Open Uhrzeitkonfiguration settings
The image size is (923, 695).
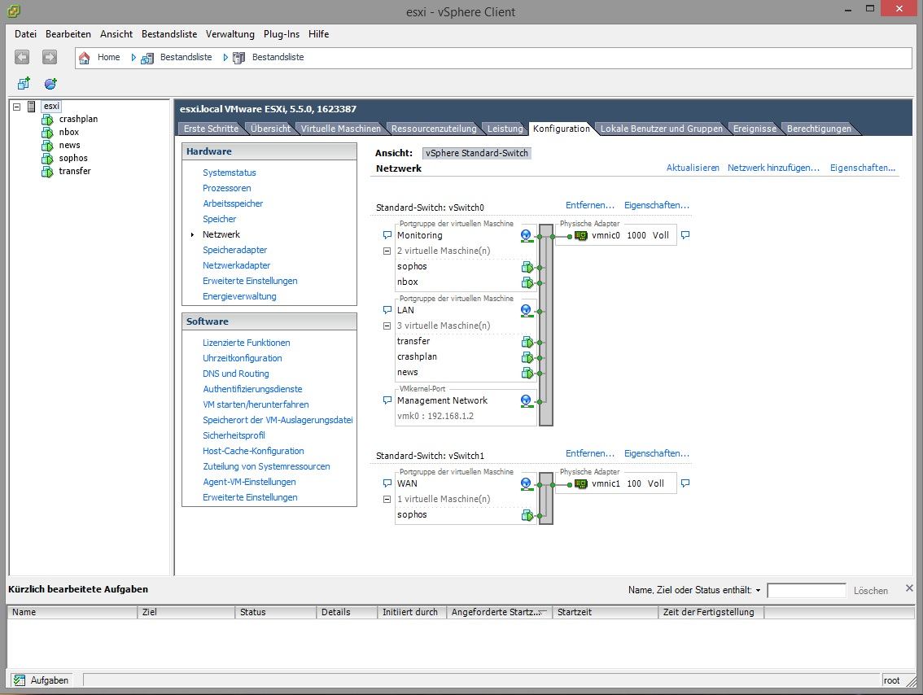click(x=242, y=358)
